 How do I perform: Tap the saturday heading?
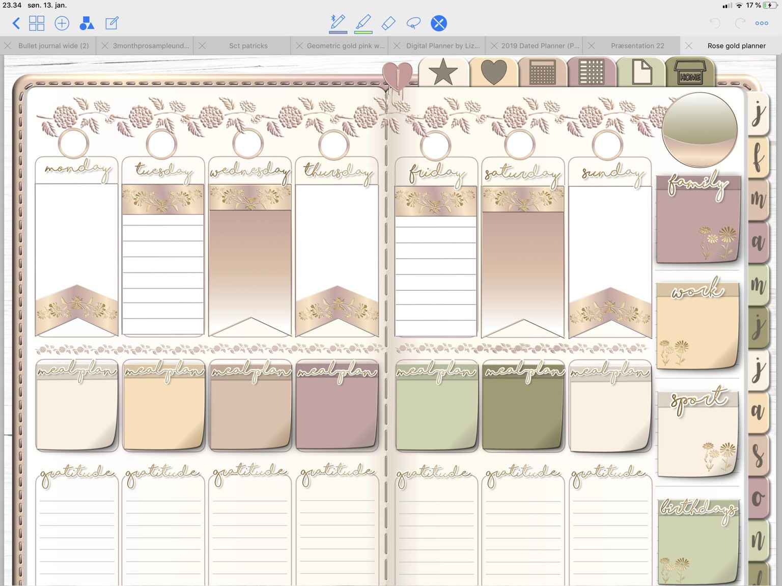[522, 173]
